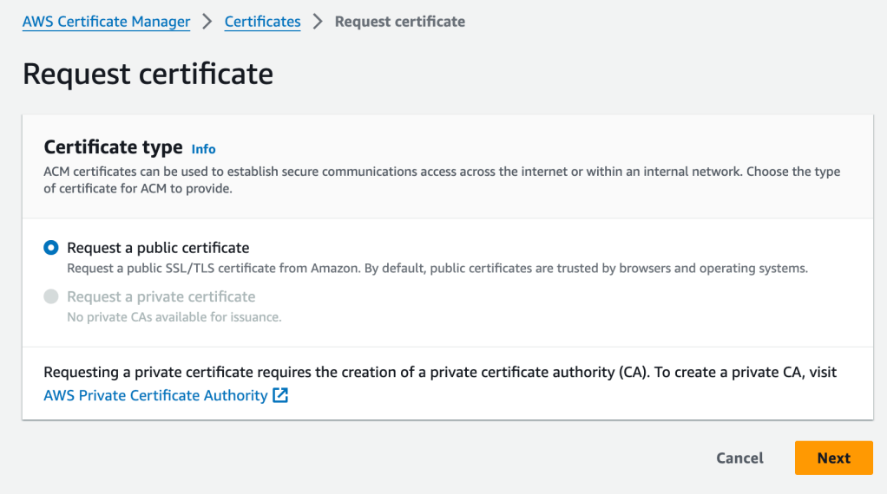Click the chevron separator after Certificates breadcrumb
887x494 pixels.
[x=318, y=22]
